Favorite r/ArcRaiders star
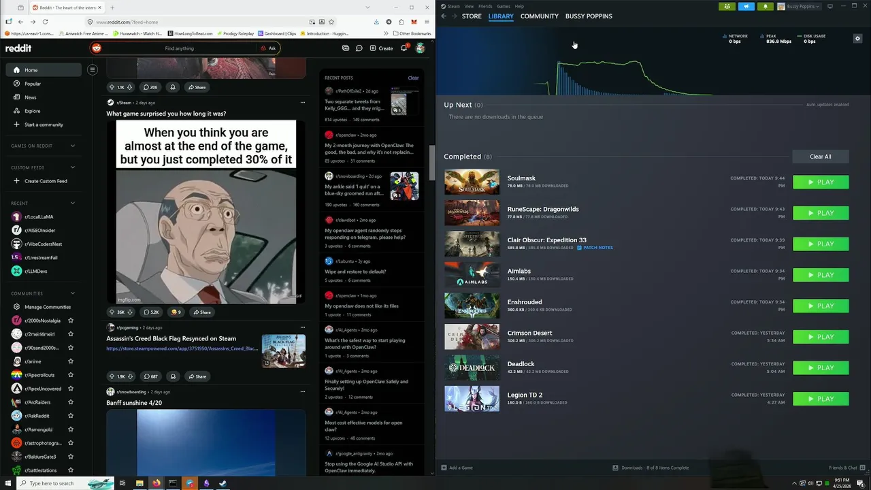This screenshot has width=871, height=490. tap(71, 402)
